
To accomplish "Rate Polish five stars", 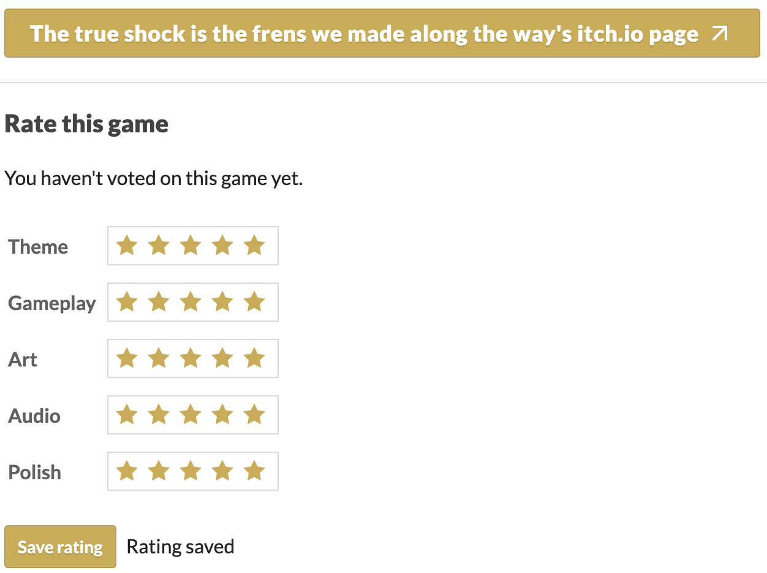I will click(x=254, y=471).
